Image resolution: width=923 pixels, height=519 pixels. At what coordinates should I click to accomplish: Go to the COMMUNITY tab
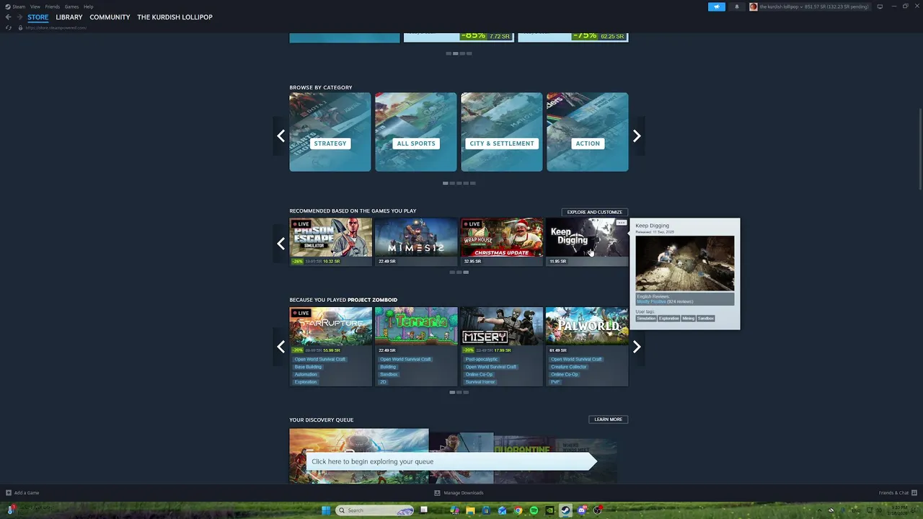point(110,17)
